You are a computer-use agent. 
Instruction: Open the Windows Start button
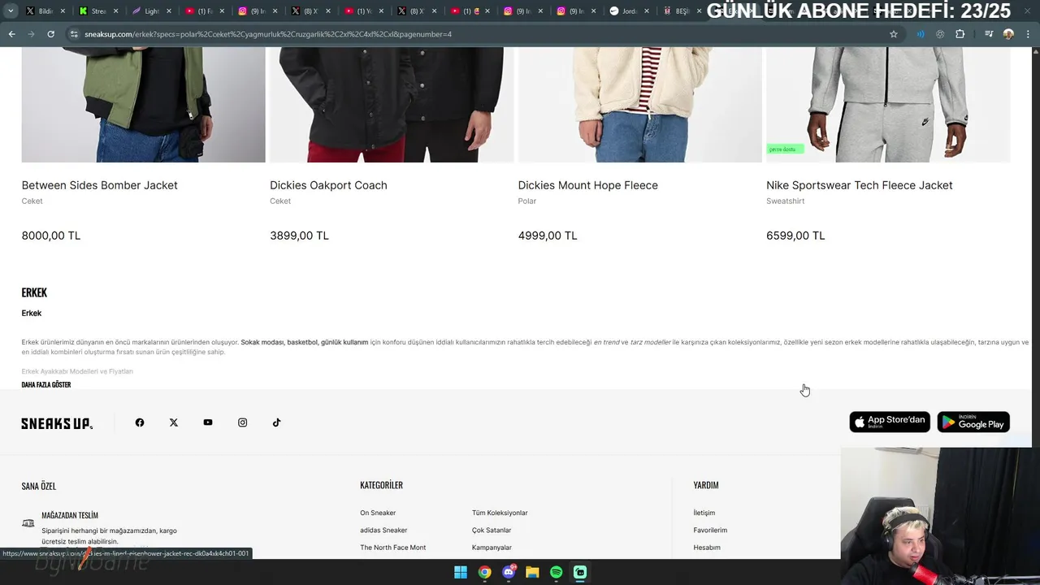[461, 572]
